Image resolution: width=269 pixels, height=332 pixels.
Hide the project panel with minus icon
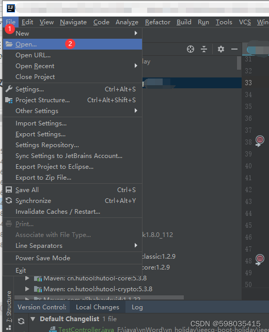pyautogui.click(x=234, y=49)
